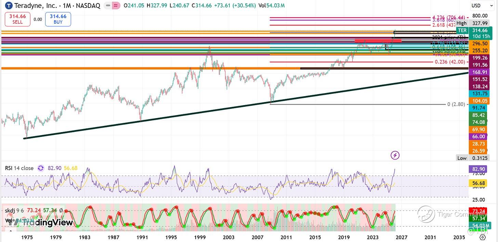Click the 314.66 BUY button

[x=58, y=19]
